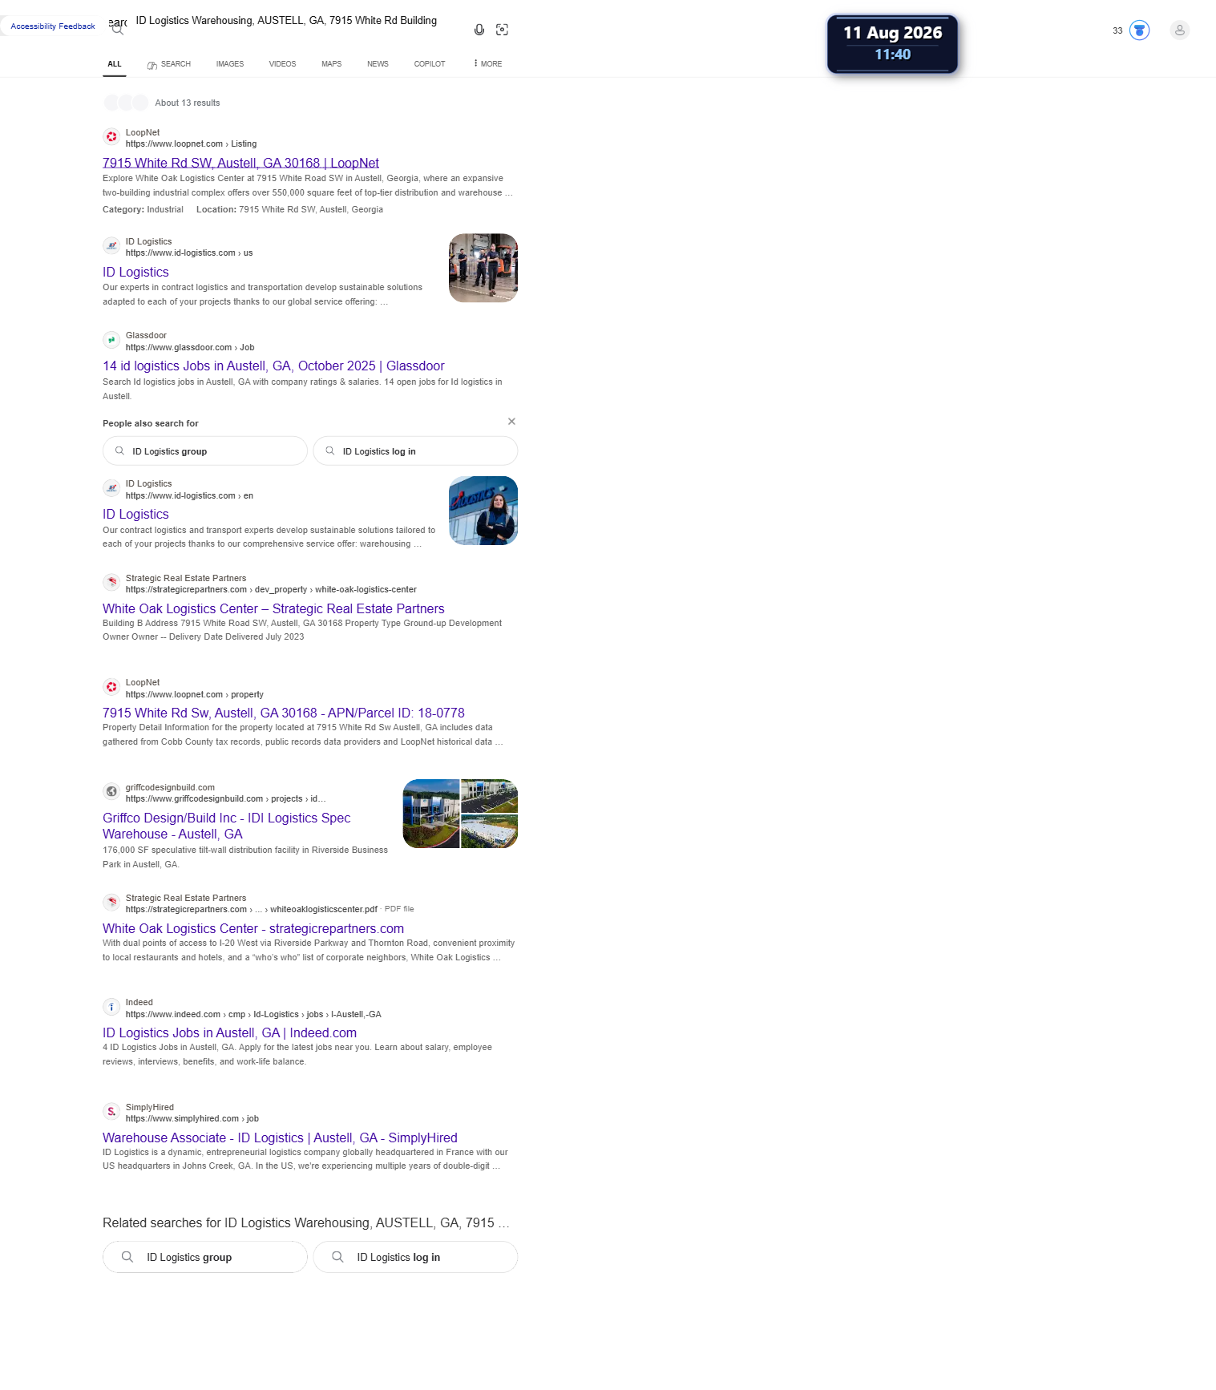Click the https://www.loopnet.com › property URL
This screenshot has height=1390, width=1216.
[x=195, y=695]
